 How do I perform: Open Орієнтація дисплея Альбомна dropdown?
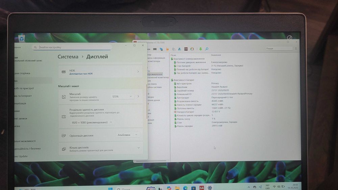127,135
